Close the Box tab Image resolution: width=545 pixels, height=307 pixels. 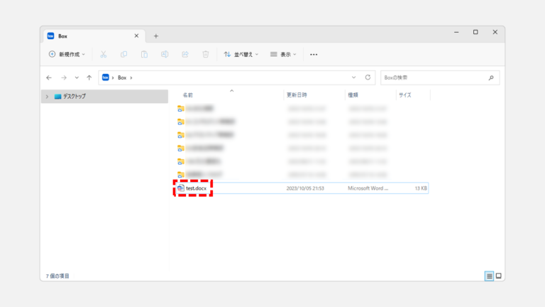(x=136, y=36)
